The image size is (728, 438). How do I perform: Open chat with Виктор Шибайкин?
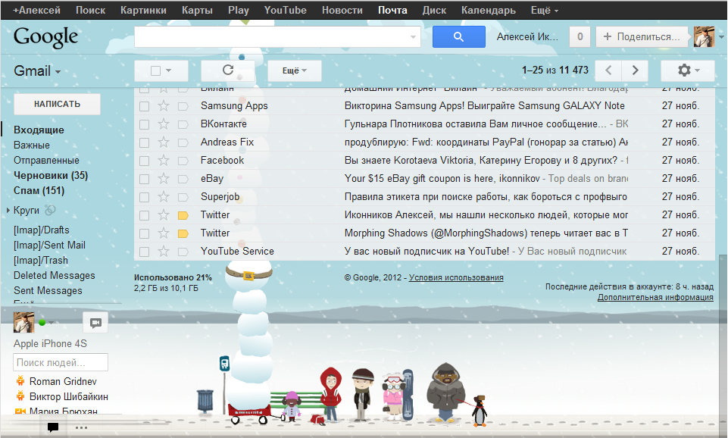pyautogui.click(x=69, y=396)
